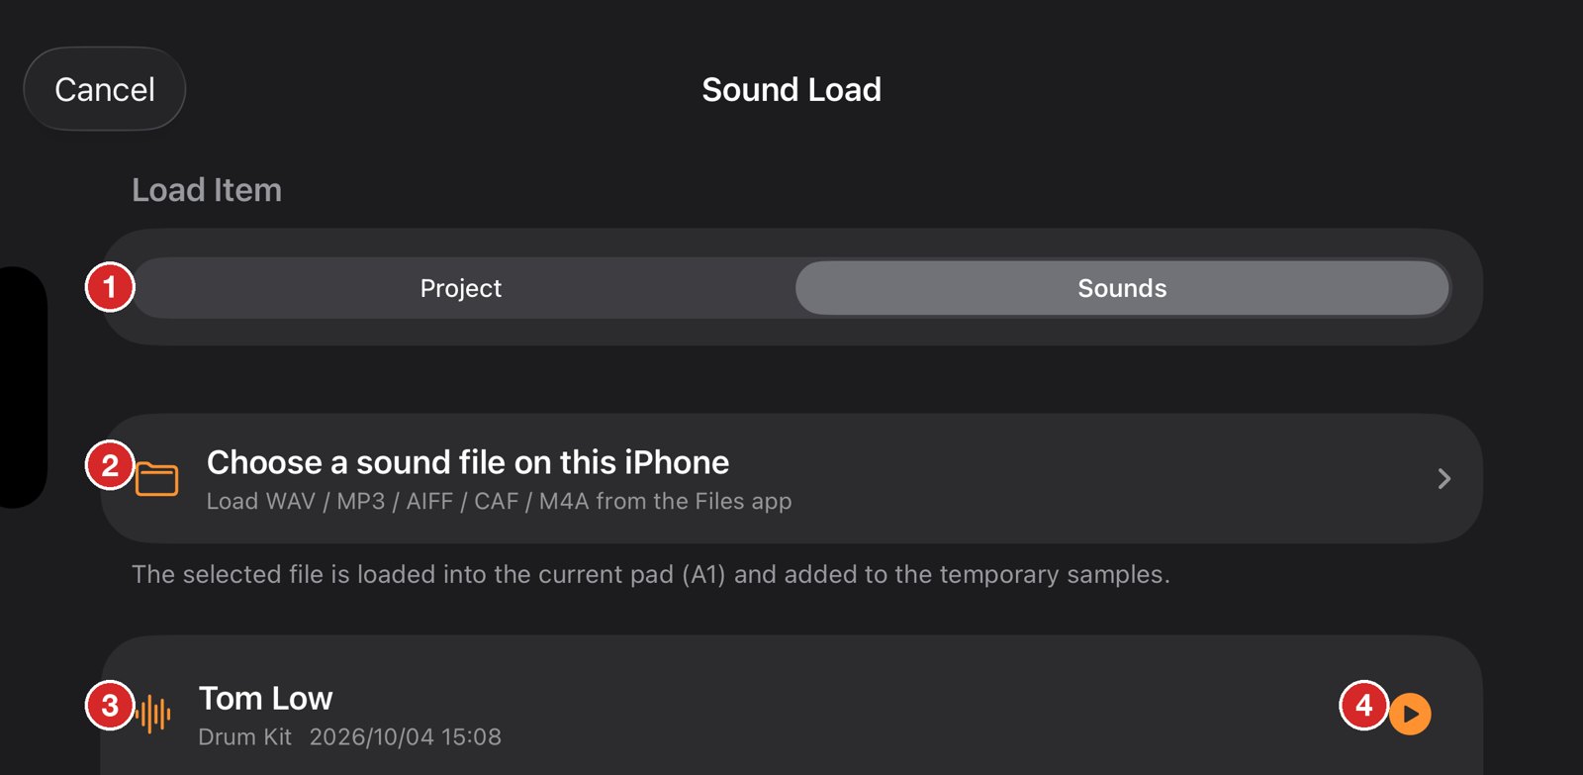Click the current pad (A1) description text
The height and width of the screenshot is (775, 1583).
click(651, 574)
